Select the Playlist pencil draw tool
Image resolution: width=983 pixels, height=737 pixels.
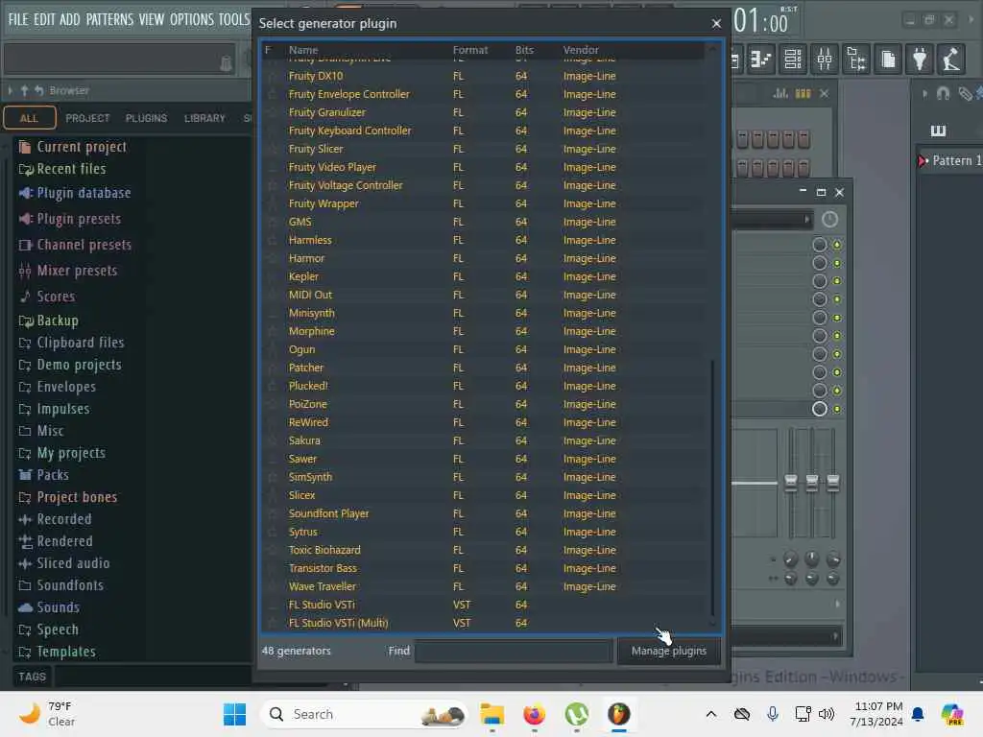coord(965,95)
